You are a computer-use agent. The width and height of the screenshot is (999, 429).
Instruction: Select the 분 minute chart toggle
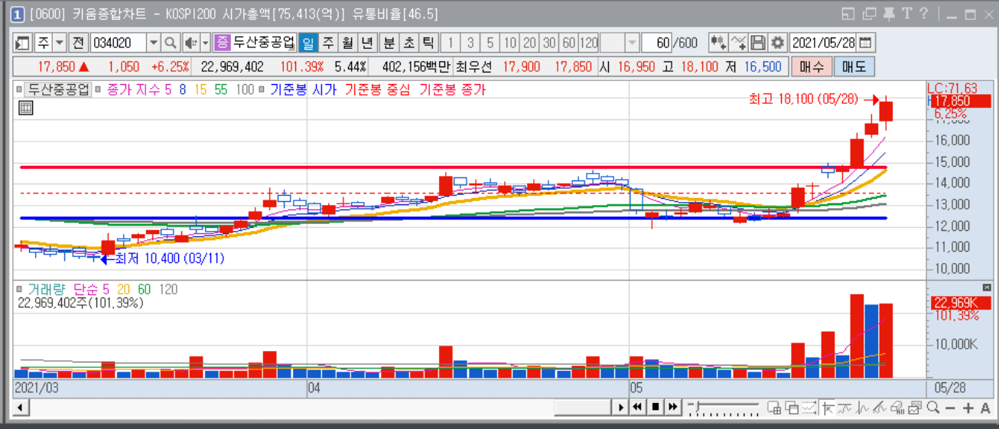click(389, 43)
